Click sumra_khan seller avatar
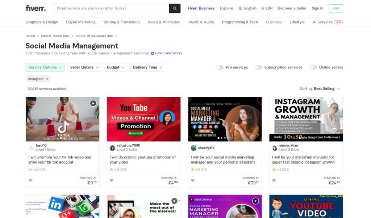Viewport: 371px width, 218px height. [x=275, y=148]
